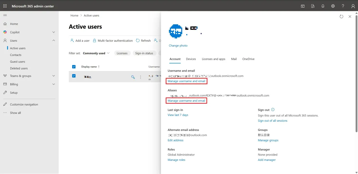The width and height of the screenshot is (358, 174).
Task: Click the Change photo link
Action: 178,46
